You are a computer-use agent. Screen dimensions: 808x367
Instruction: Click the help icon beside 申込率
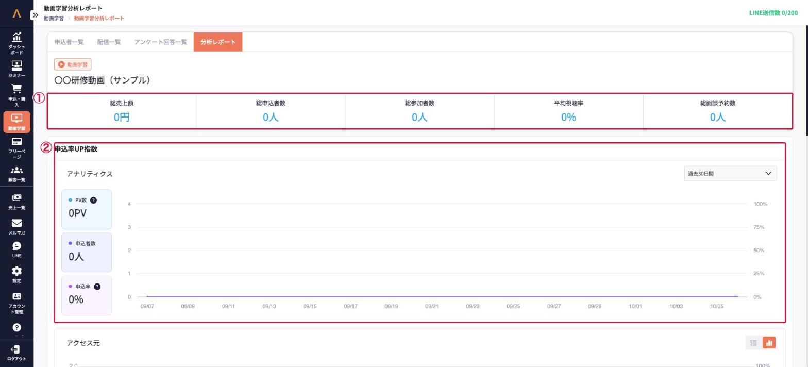click(x=97, y=287)
